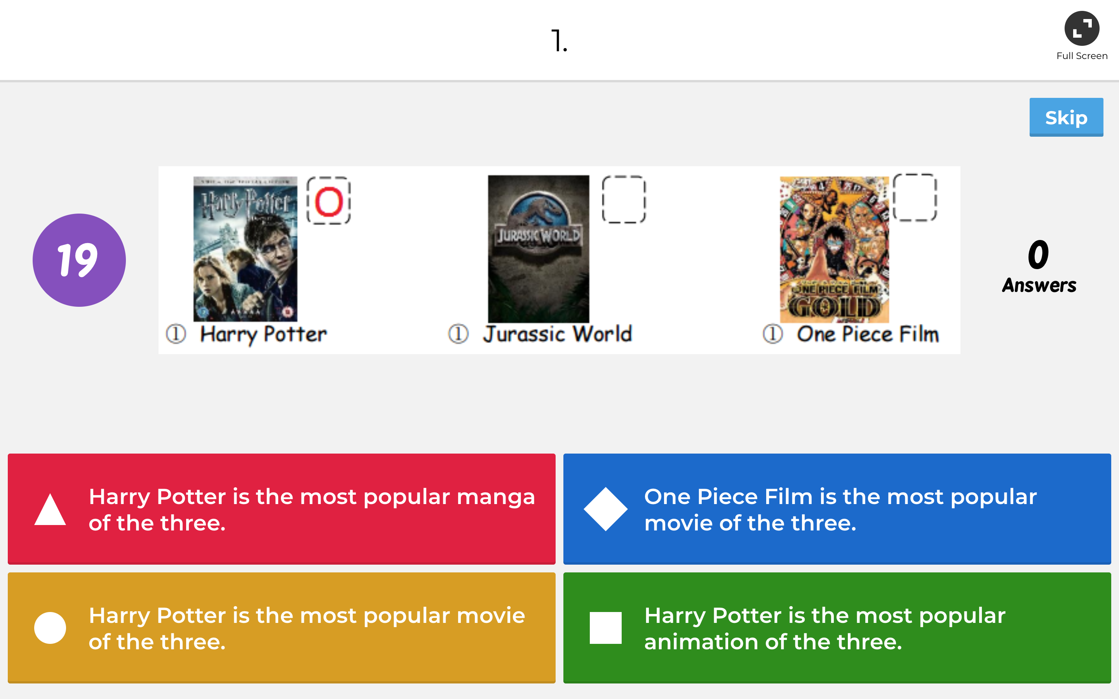Click the Answers counter display
1119x699 pixels.
[x=1039, y=267]
